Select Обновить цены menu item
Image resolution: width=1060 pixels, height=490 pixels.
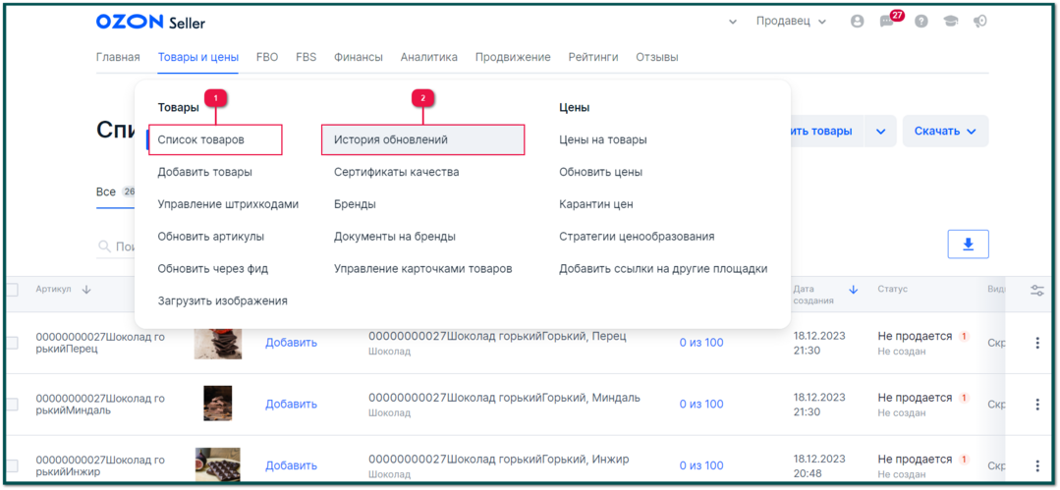(x=600, y=173)
